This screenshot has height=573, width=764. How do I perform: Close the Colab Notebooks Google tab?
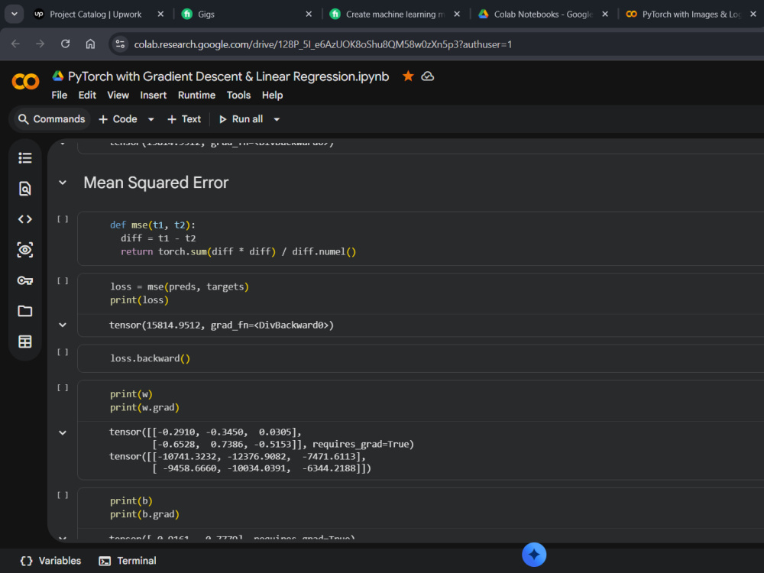[x=604, y=14]
